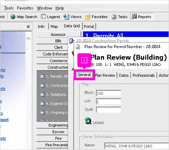169x150 pixels.
Task: Collapse the left panel with up chevron
Action: pyautogui.click(x=29, y=39)
